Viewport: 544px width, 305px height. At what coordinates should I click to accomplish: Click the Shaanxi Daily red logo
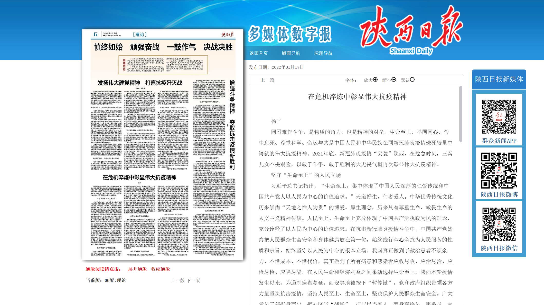(x=410, y=29)
